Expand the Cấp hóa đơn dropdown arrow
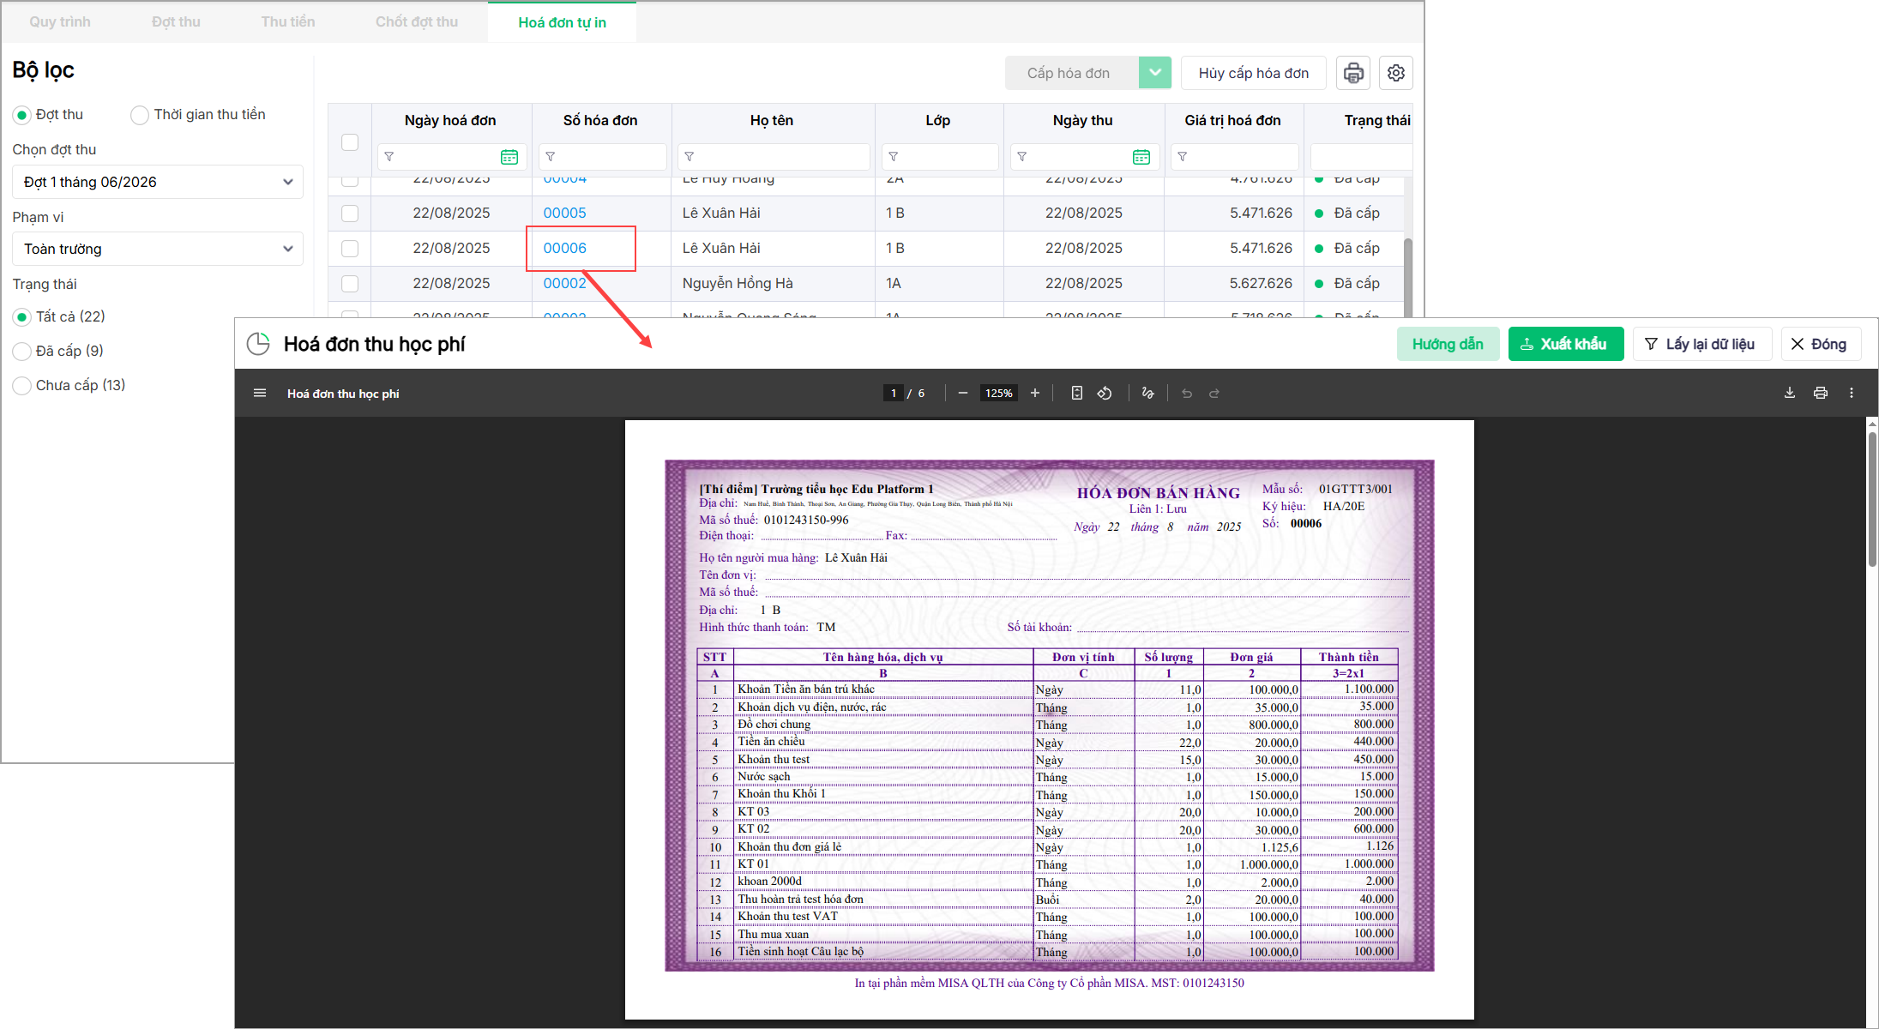 pyautogui.click(x=1155, y=73)
